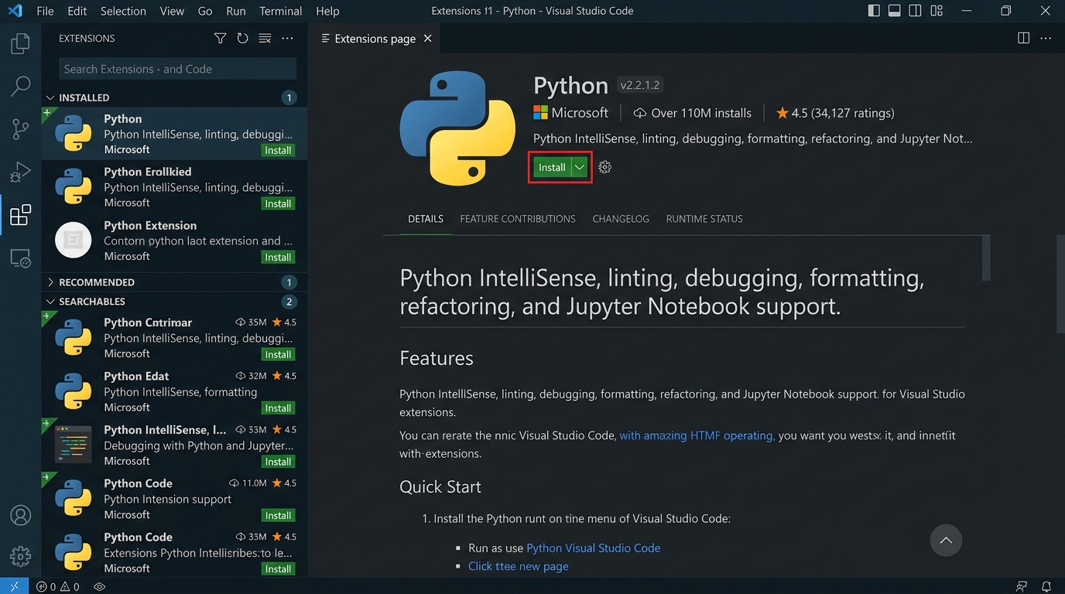
Task: Open the Manage gear at the activity bar bottom
Action: (21, 555)
